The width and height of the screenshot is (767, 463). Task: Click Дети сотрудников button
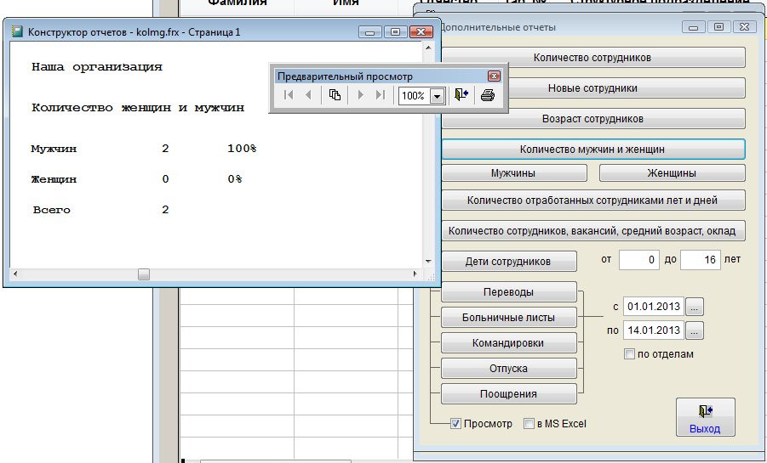[508, 262]
